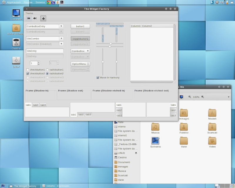Viewport: 235px width, 188px height.
Task: Open the Scrivania desktop folder icon
Action: (x=155, y=141)
